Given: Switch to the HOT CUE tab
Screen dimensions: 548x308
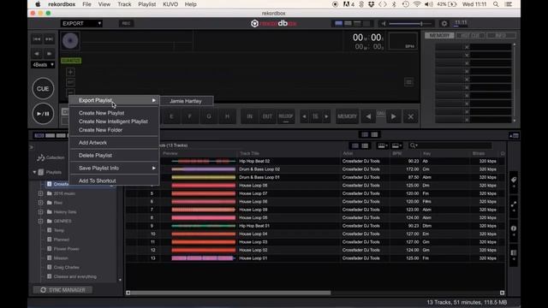Looking at the screenshot, I should coord(470,35).
